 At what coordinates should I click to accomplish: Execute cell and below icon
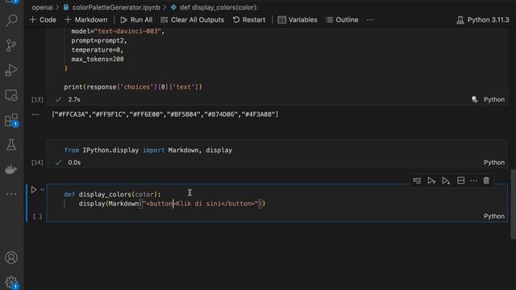446,180
